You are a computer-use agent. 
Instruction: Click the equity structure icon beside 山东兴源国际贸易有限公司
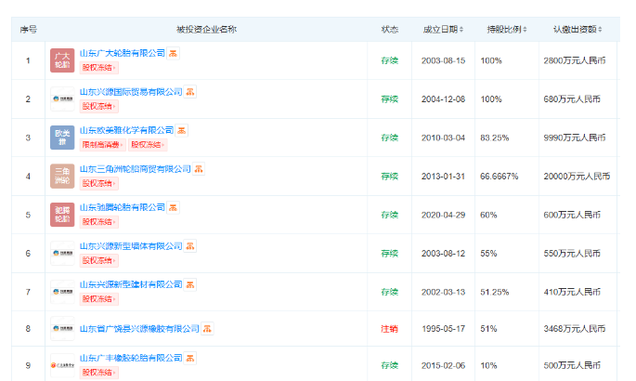pyautogui.click(x=189, y=92)
